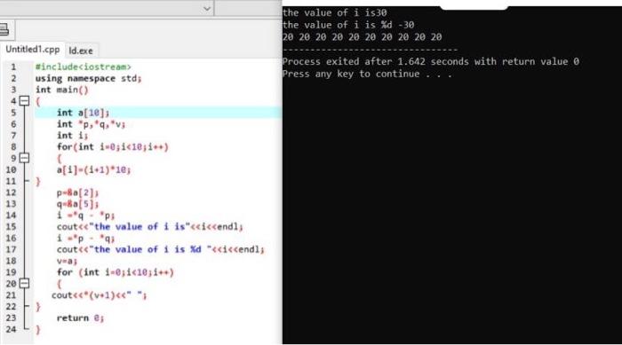Click console output 'the value of i is30'
622x345 pixels.
(335, 12)
